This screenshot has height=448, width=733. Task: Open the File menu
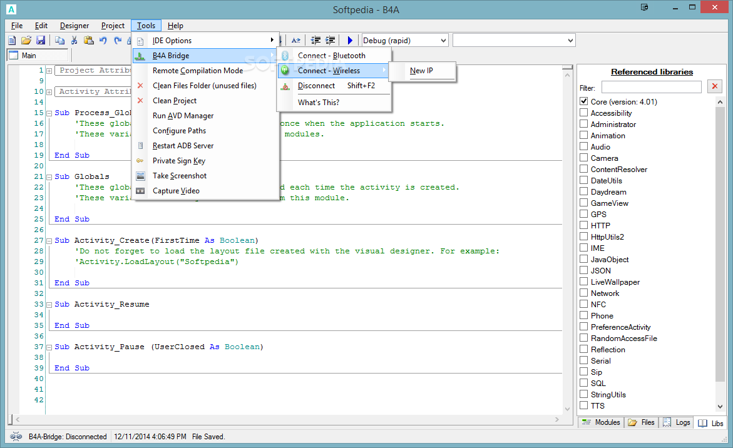tap(17, 26)
